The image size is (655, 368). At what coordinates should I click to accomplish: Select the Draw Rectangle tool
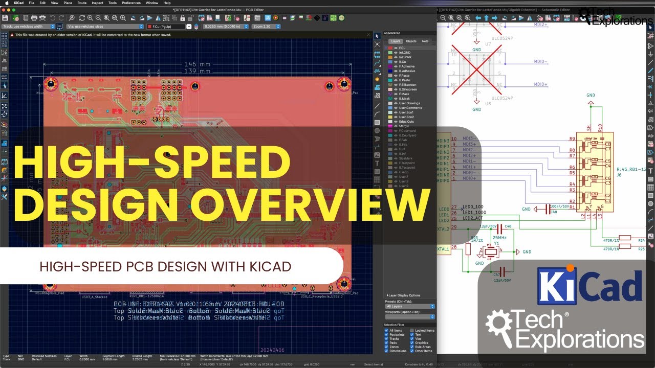click(377, 123)
